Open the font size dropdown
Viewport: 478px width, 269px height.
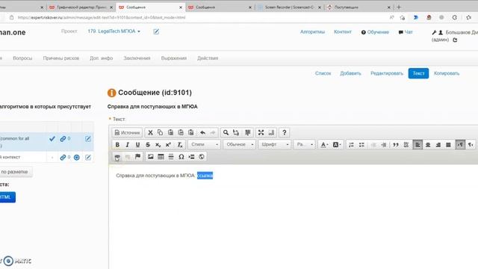(304, 144)
